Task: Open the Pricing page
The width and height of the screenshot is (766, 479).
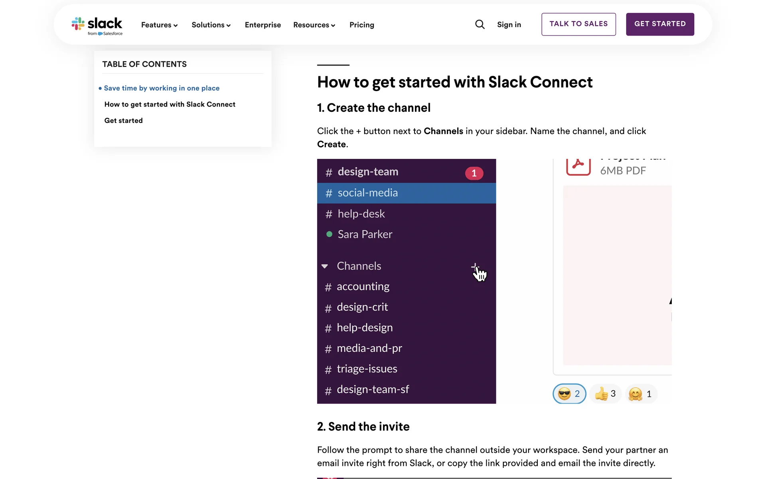Action: click(x=361, y=25)
